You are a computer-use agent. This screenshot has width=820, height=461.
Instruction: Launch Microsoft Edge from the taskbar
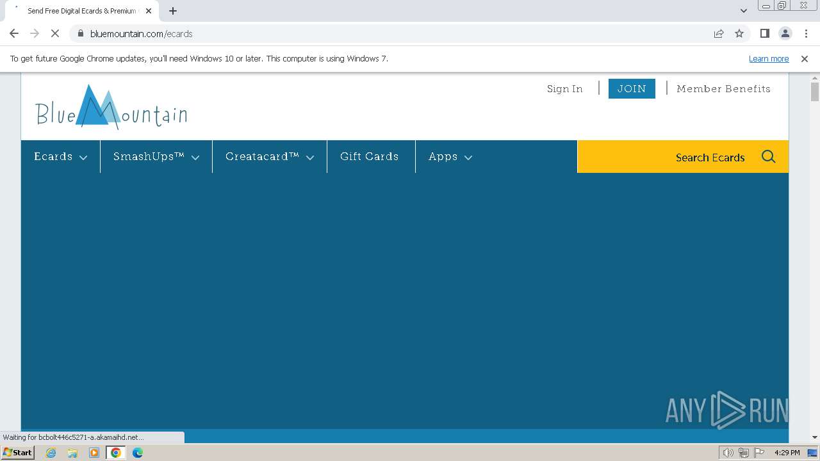pos(138,453)
